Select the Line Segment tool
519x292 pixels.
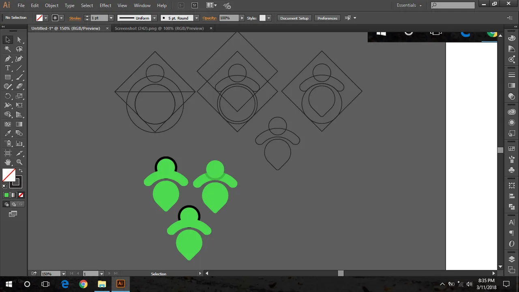[19, 68]
